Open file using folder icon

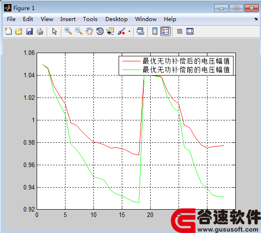pos(19,31)
